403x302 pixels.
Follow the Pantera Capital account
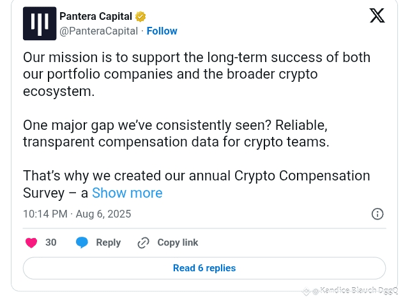pos(162,31)
